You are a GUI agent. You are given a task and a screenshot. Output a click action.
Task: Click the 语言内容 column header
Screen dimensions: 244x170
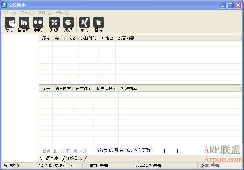click(63, 89)
